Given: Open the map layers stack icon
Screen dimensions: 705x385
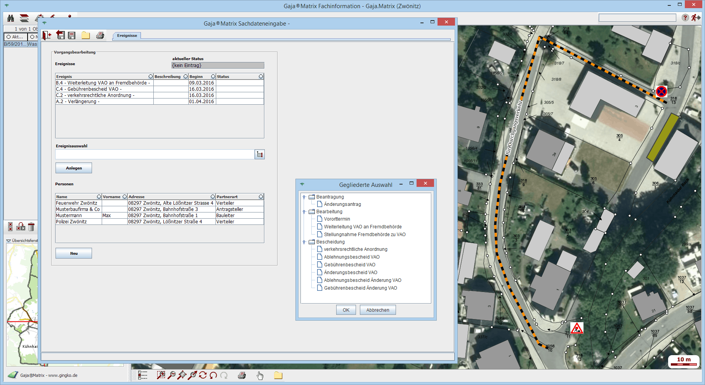Looking at the screenshot, I should click(x=24, y=18).
